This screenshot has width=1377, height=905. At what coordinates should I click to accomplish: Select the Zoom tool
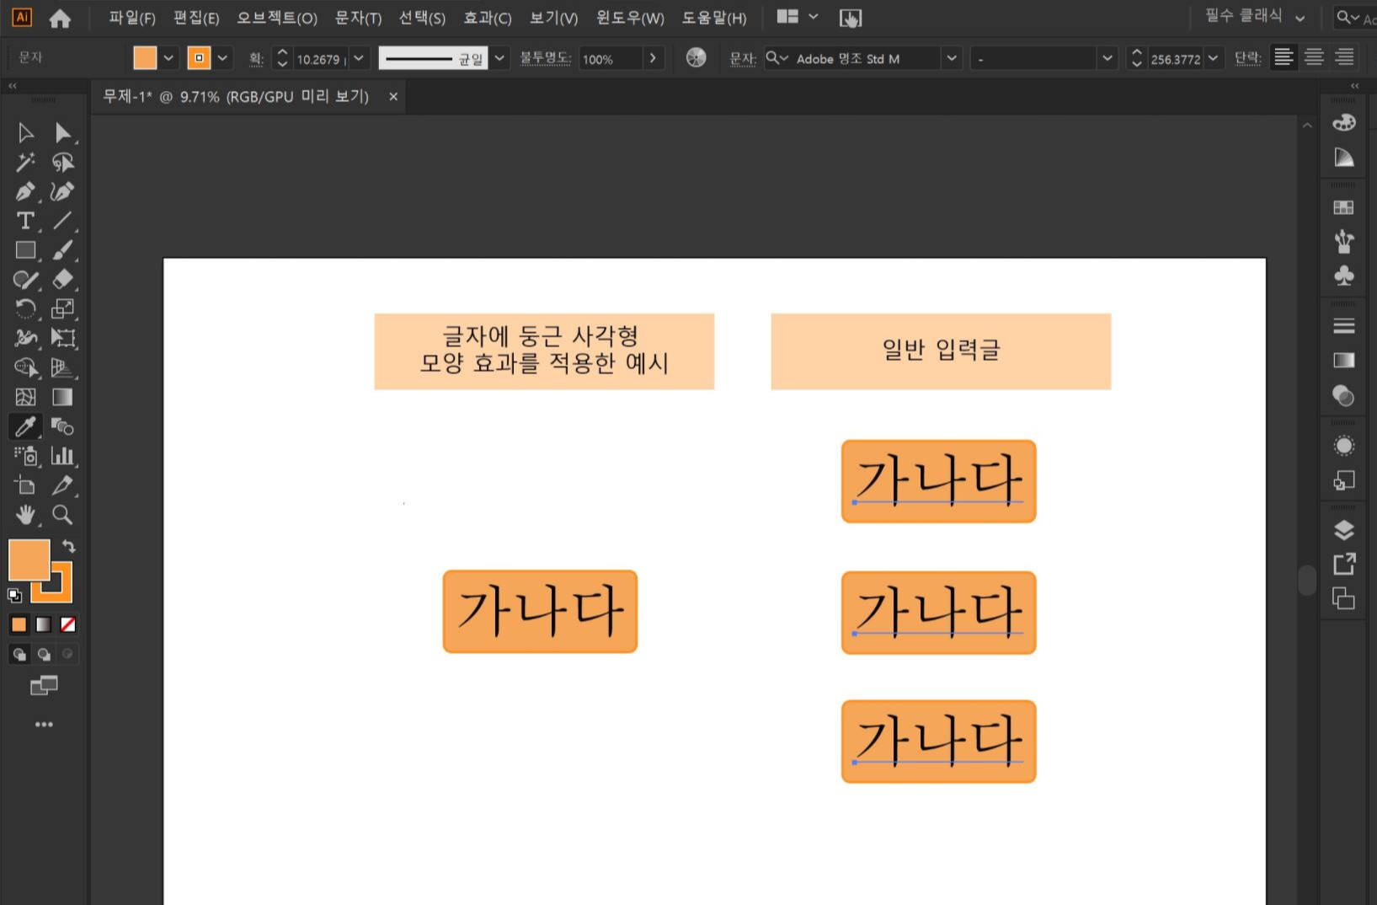pyautogui.click(x=63, y=515)
